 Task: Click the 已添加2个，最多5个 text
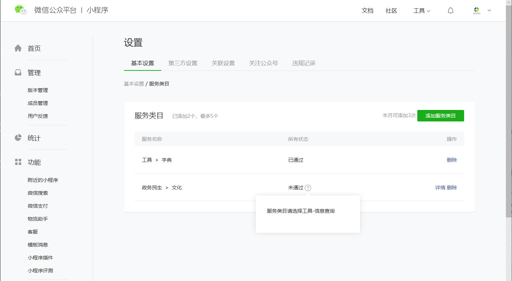click(x=196, y=116)
